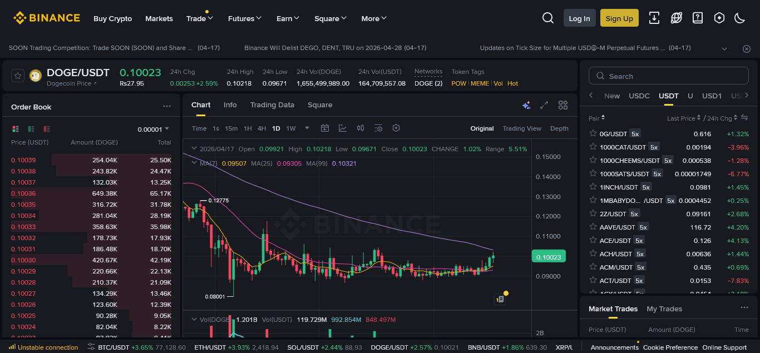The image size is (760, 353).
Task: Open the hexagon settings icon in header
Action: (719, 18)
